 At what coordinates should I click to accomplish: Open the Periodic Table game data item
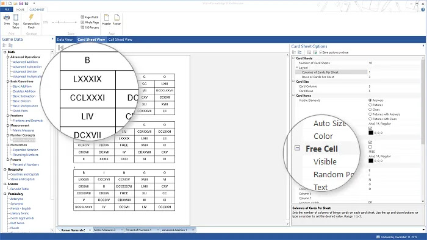pyautogui.click(x=20, y=189)
